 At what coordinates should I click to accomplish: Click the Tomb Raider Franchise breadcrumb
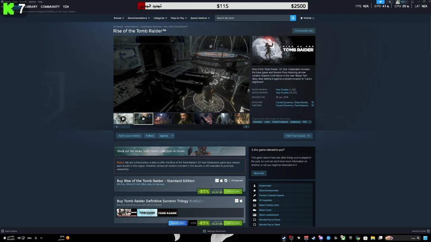click(x=151, y=27)
